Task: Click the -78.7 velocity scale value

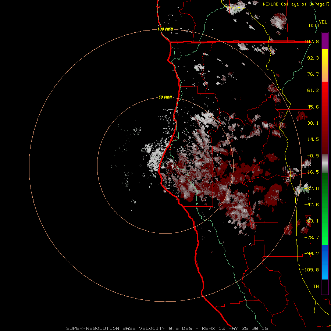Action: point(312,238)
